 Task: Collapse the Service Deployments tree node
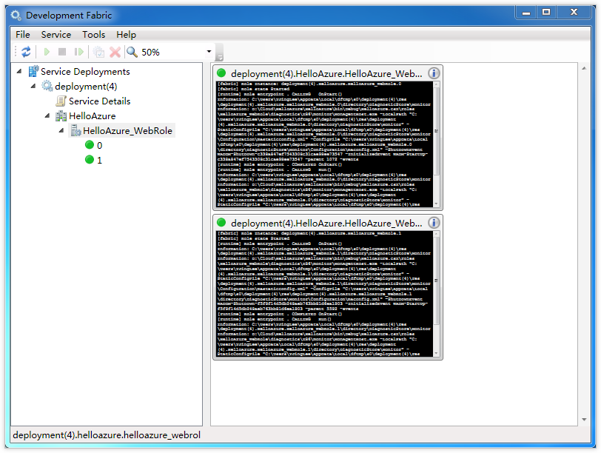pos(19,72)
